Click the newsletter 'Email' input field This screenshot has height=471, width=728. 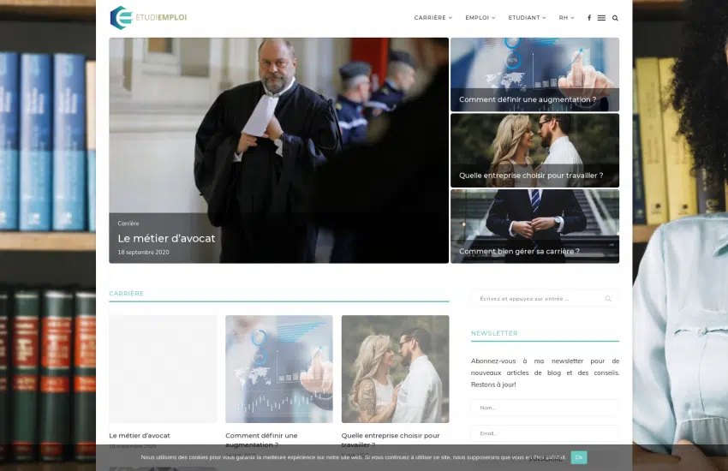click(x=544, y=433)
